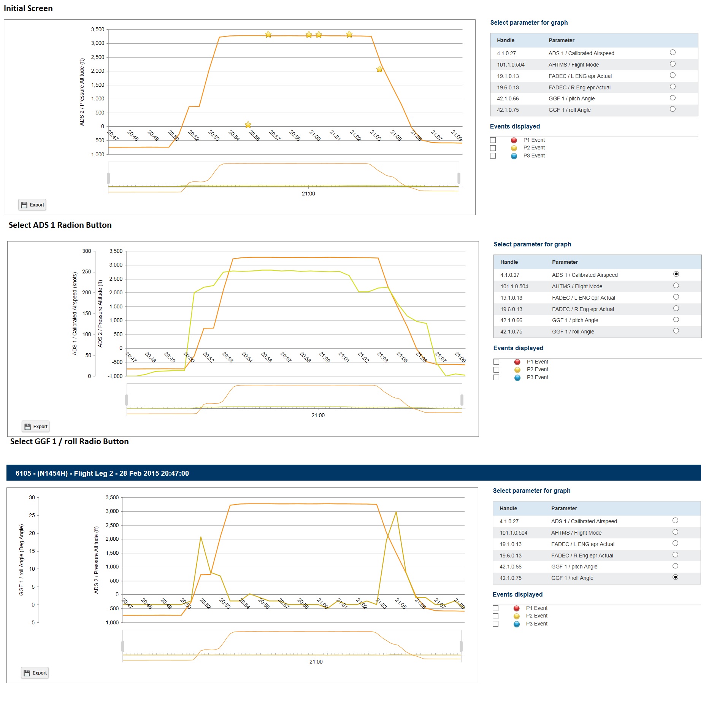Click the first star marker on the 3,000 ft plateau

268,35
